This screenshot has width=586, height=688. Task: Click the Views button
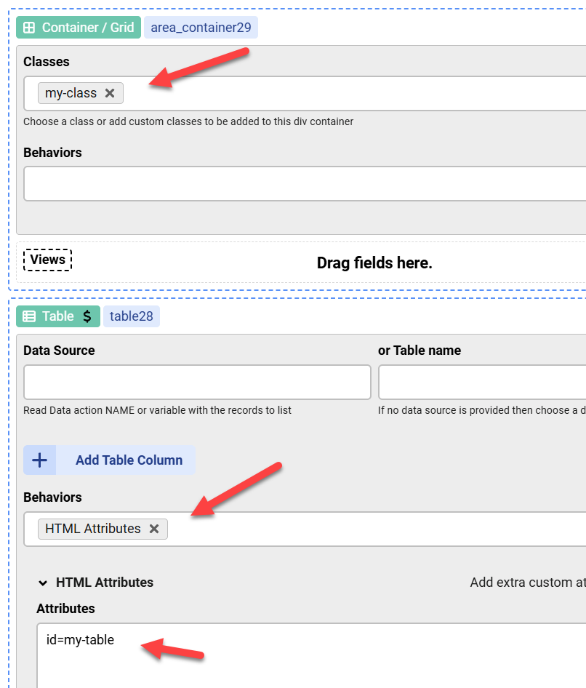pyautogui.click(x=47, y=260)
